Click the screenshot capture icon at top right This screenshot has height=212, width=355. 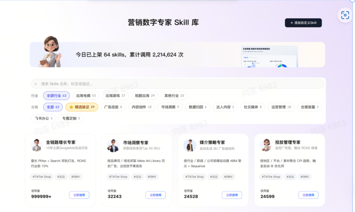[345, 15]
